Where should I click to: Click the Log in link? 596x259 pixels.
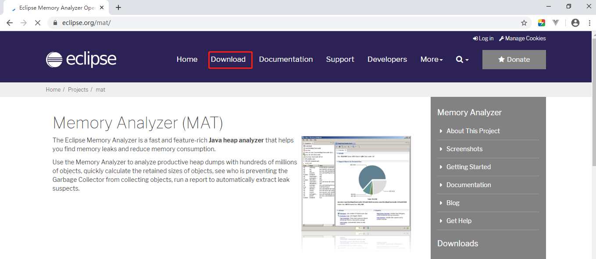click(x=483, y=39)
